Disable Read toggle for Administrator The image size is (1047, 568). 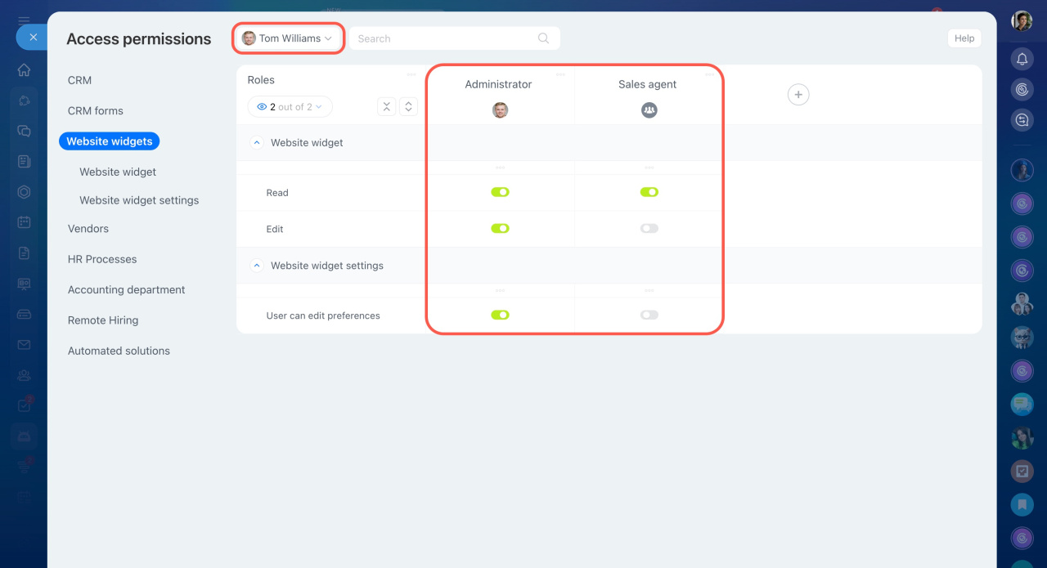[x=500, y=192]
